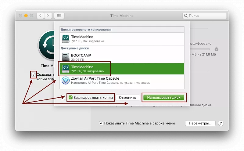Click the Time Machine window title

coord(122,16)
